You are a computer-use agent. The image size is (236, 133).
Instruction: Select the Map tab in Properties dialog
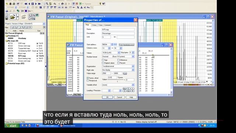click(x=87, y=25)
